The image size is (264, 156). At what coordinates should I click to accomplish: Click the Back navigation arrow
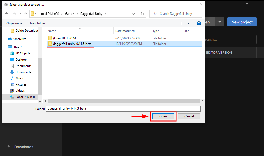click(x=7, y=14)
